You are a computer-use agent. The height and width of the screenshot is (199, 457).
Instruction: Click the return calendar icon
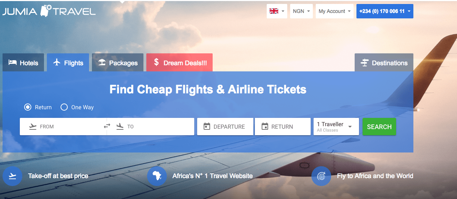click(265, 127)
